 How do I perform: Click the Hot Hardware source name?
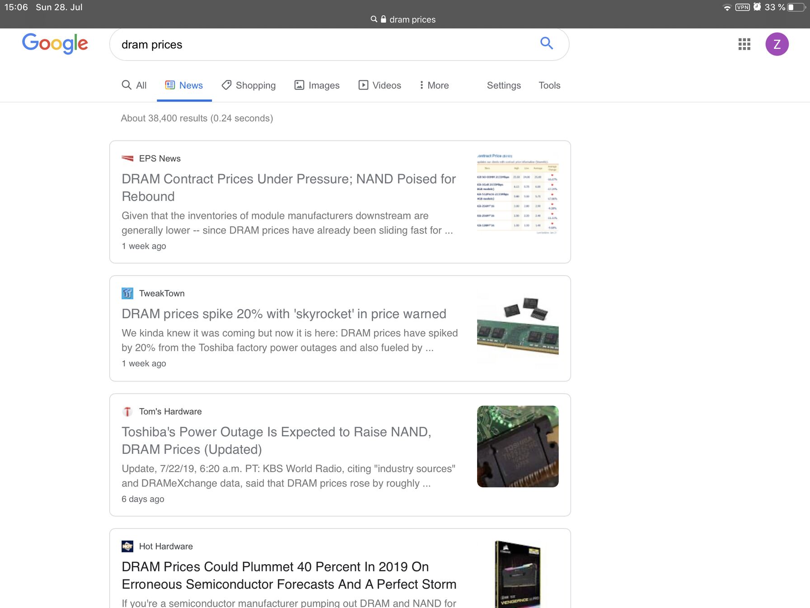pyautogui.click(x=166, y=546)
